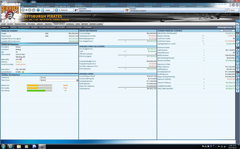This screenshot has width=240, height=149.
Task: Switch to the Personnel subtab
Action: tap(88, 27)
